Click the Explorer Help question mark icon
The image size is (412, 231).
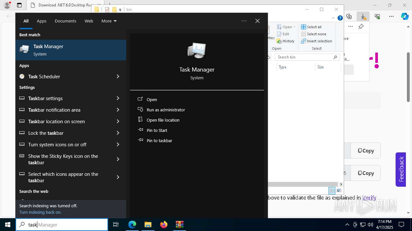tap(340, 18)
